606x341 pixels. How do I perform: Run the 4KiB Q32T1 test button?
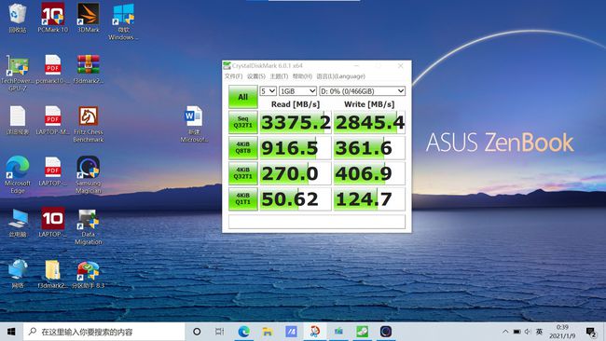(x=242, y=173)
